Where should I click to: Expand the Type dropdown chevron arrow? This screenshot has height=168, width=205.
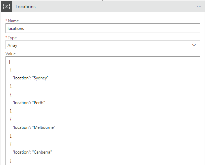[x=194, y=45]
